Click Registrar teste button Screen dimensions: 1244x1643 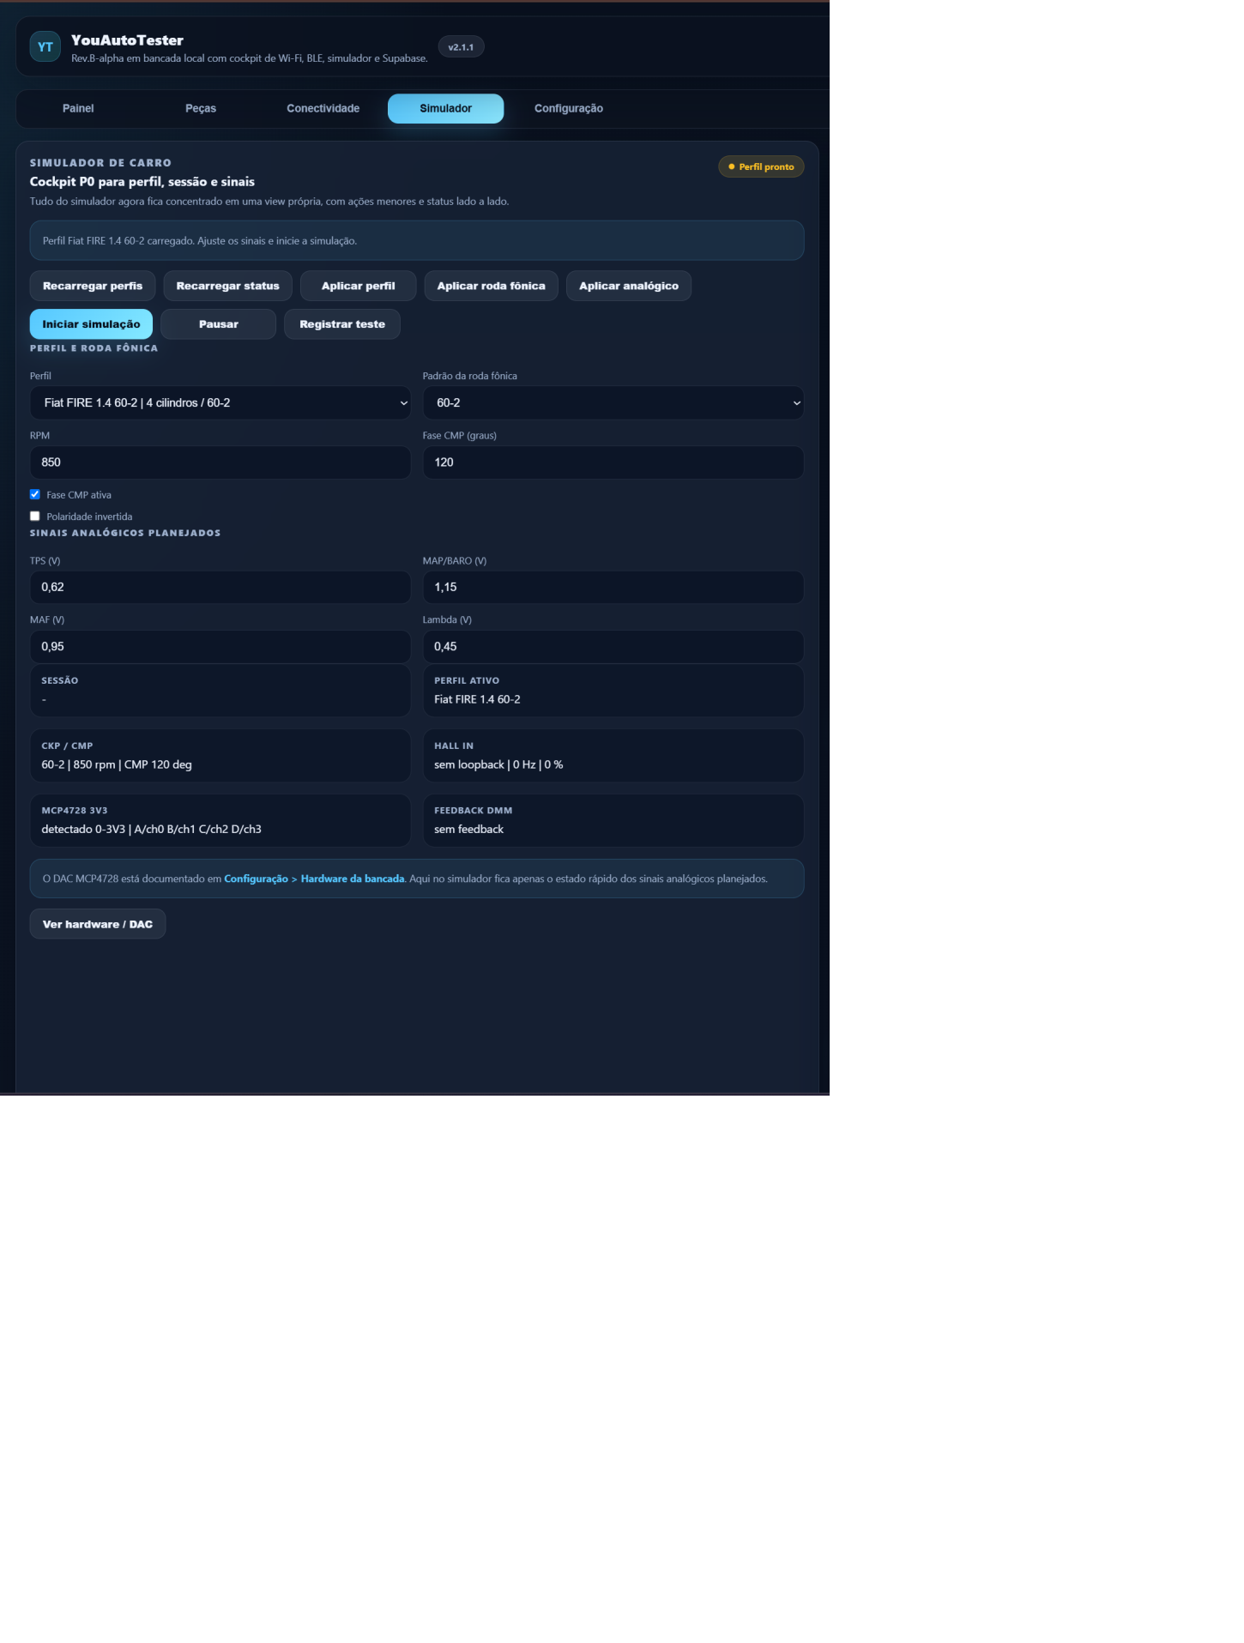point(342,324)
